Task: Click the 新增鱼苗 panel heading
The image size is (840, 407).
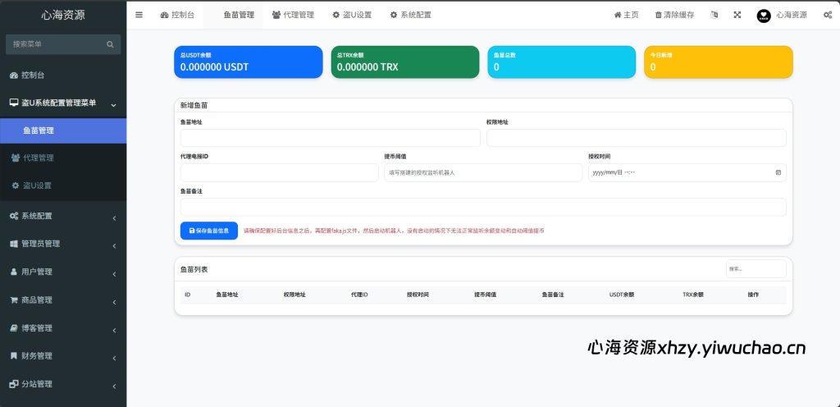Action: tap(194, 106)
